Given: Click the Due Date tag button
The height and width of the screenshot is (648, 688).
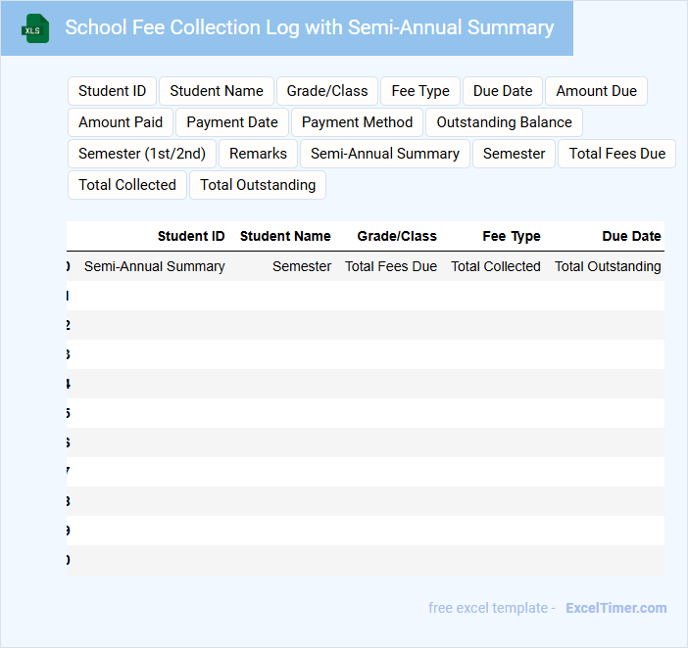Looking at the screenshot, I should tap(503, 91).
